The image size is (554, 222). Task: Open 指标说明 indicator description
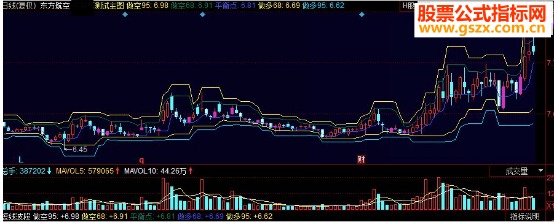point(524,216)
